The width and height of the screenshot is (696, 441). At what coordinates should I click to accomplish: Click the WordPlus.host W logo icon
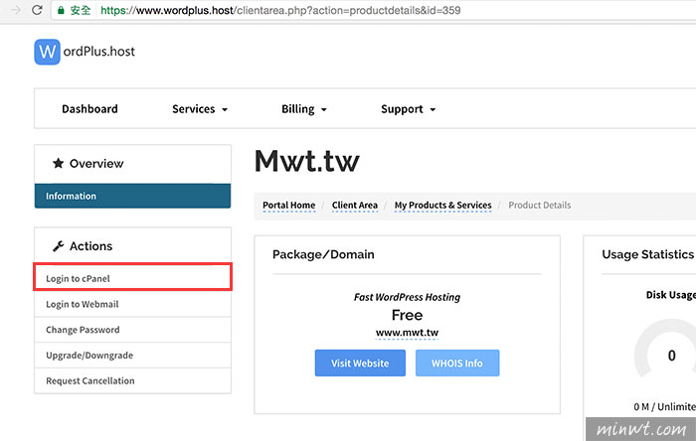pyautogui.click(x=47, y=52)
